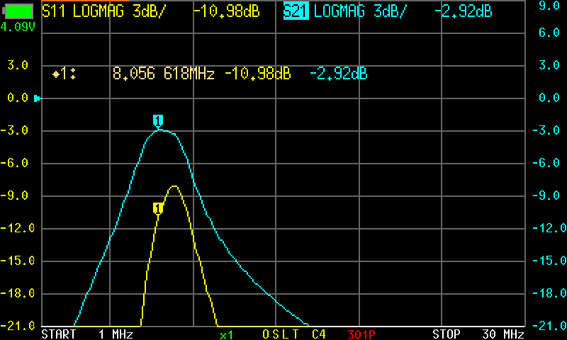Tap the 4.09V battery voltage reading

(x=18, y=27)
